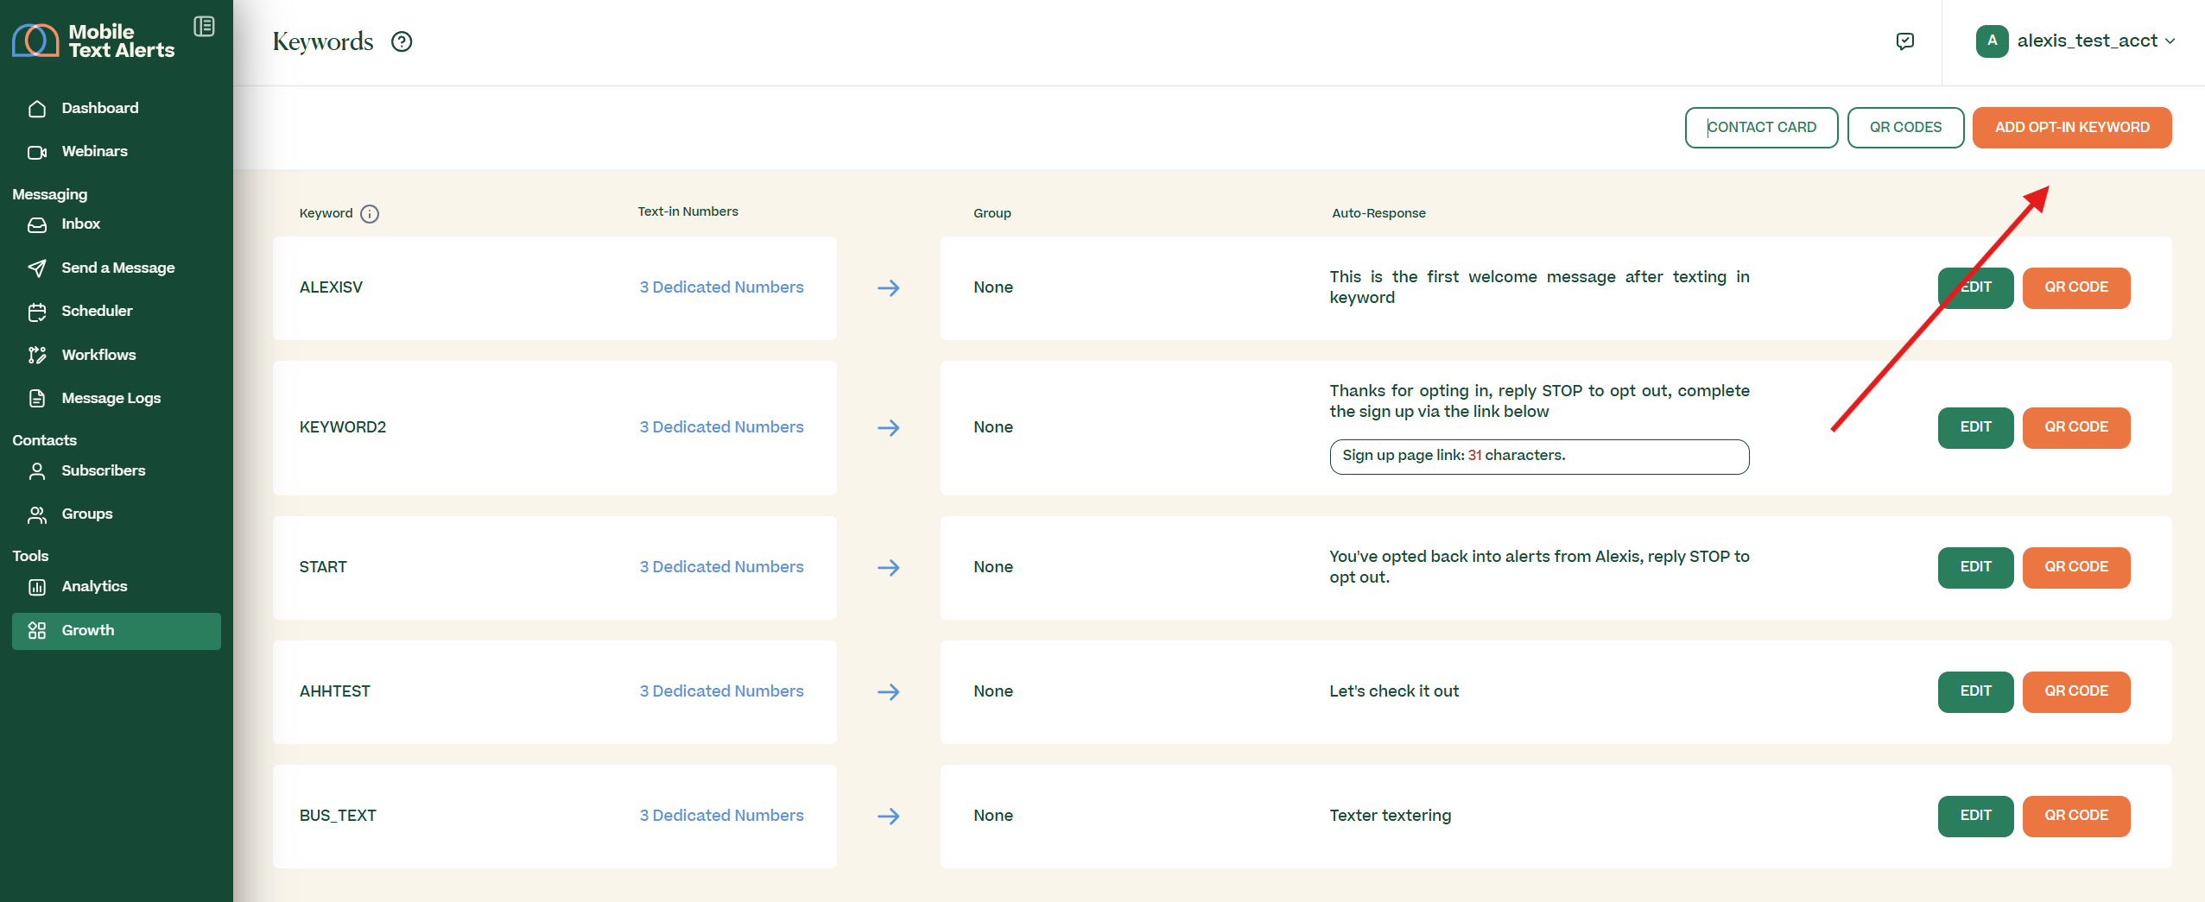The width and height of the screenshot is (2205, 902).
Task: Click the arrow icon in START row
Action: [888, 568]
